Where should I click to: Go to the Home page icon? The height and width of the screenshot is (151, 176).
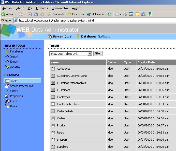click(x=42, y=14)
